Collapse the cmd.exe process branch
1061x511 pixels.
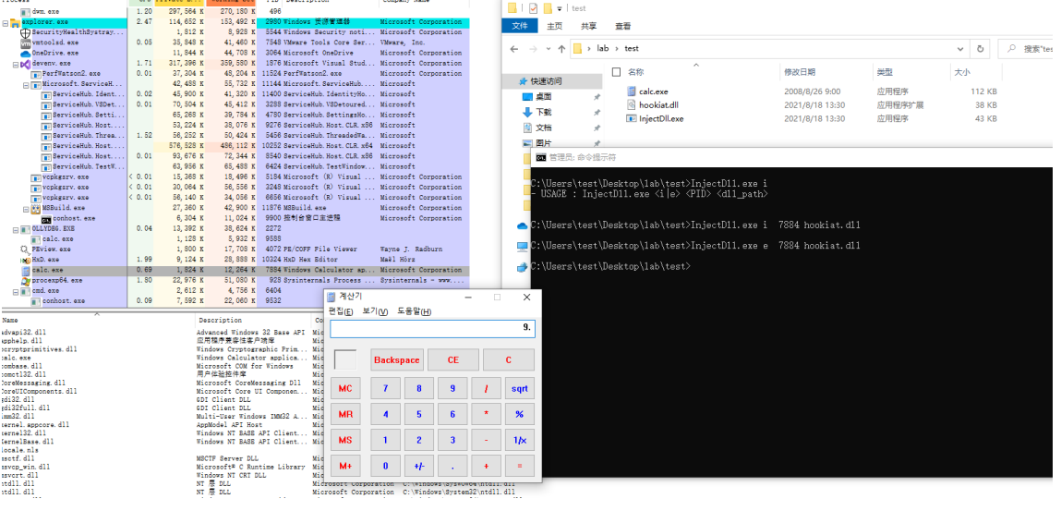17,291
